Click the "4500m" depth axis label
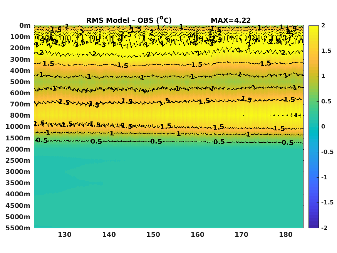This screenshot has height=253, width=337. pos(18,206)
